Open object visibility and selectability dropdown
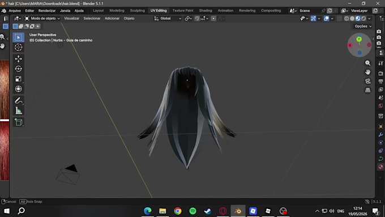Viewport: 385px width, 217px height. tap(304, 19)
